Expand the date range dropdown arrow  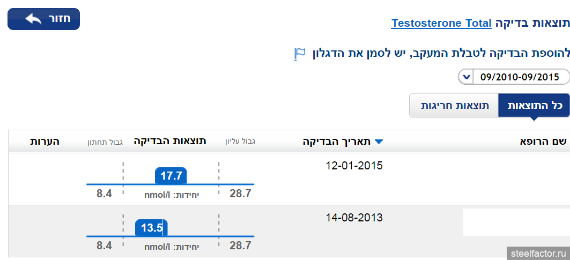coord(465,77)
